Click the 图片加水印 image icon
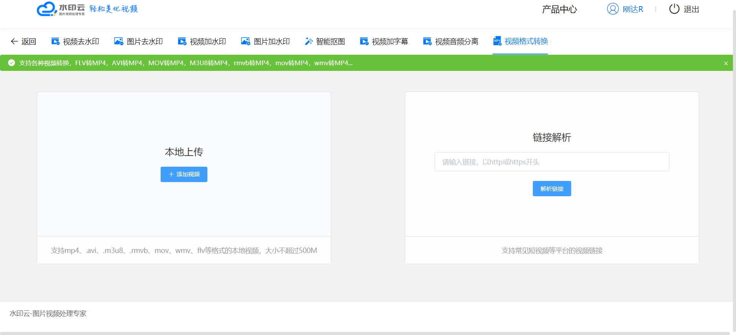This screenshot has width=736, height=335. click(x=246, y=41)
